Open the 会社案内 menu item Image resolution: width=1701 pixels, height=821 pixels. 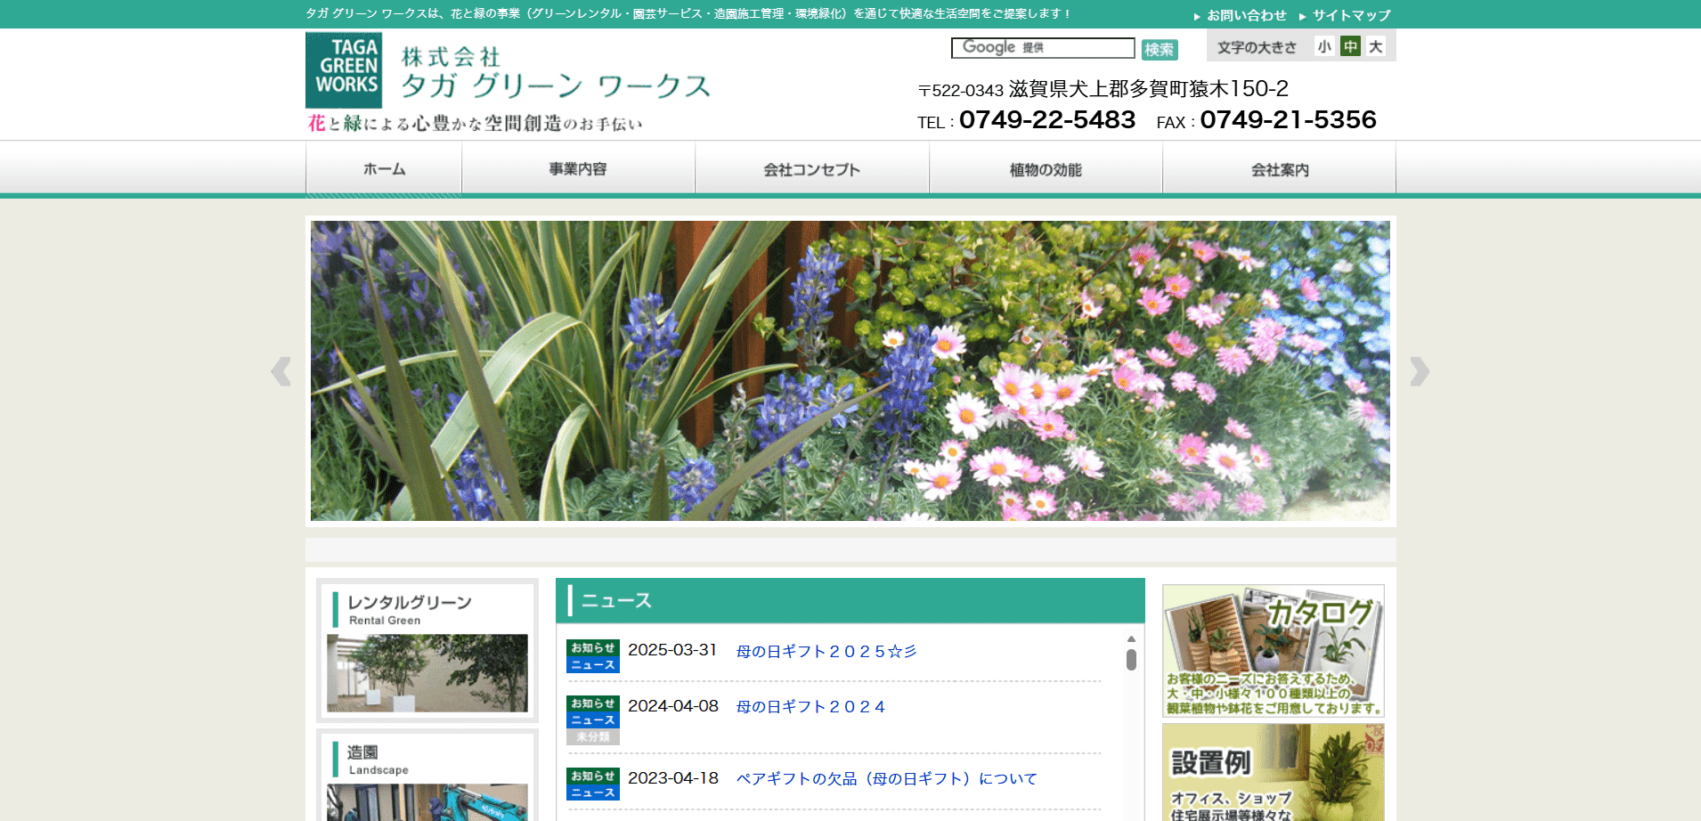(1279, 169)
